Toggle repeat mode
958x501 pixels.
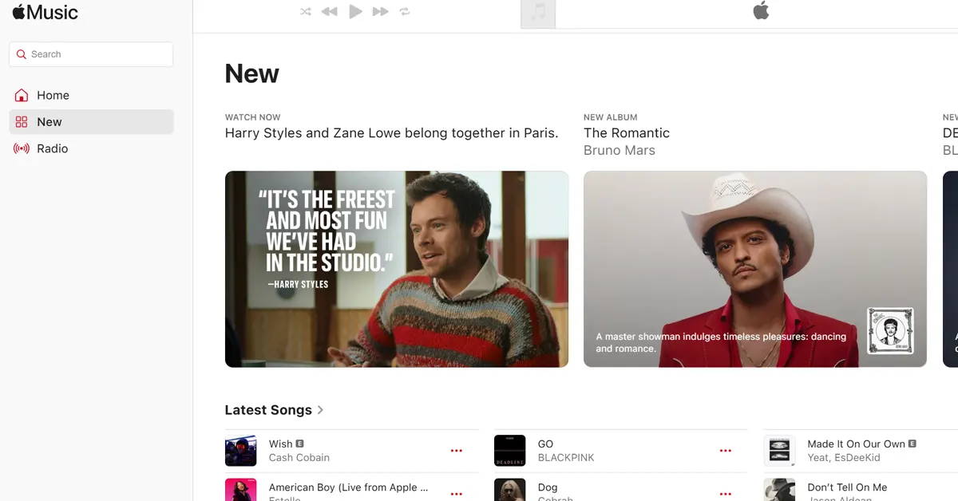coord(405,12)
